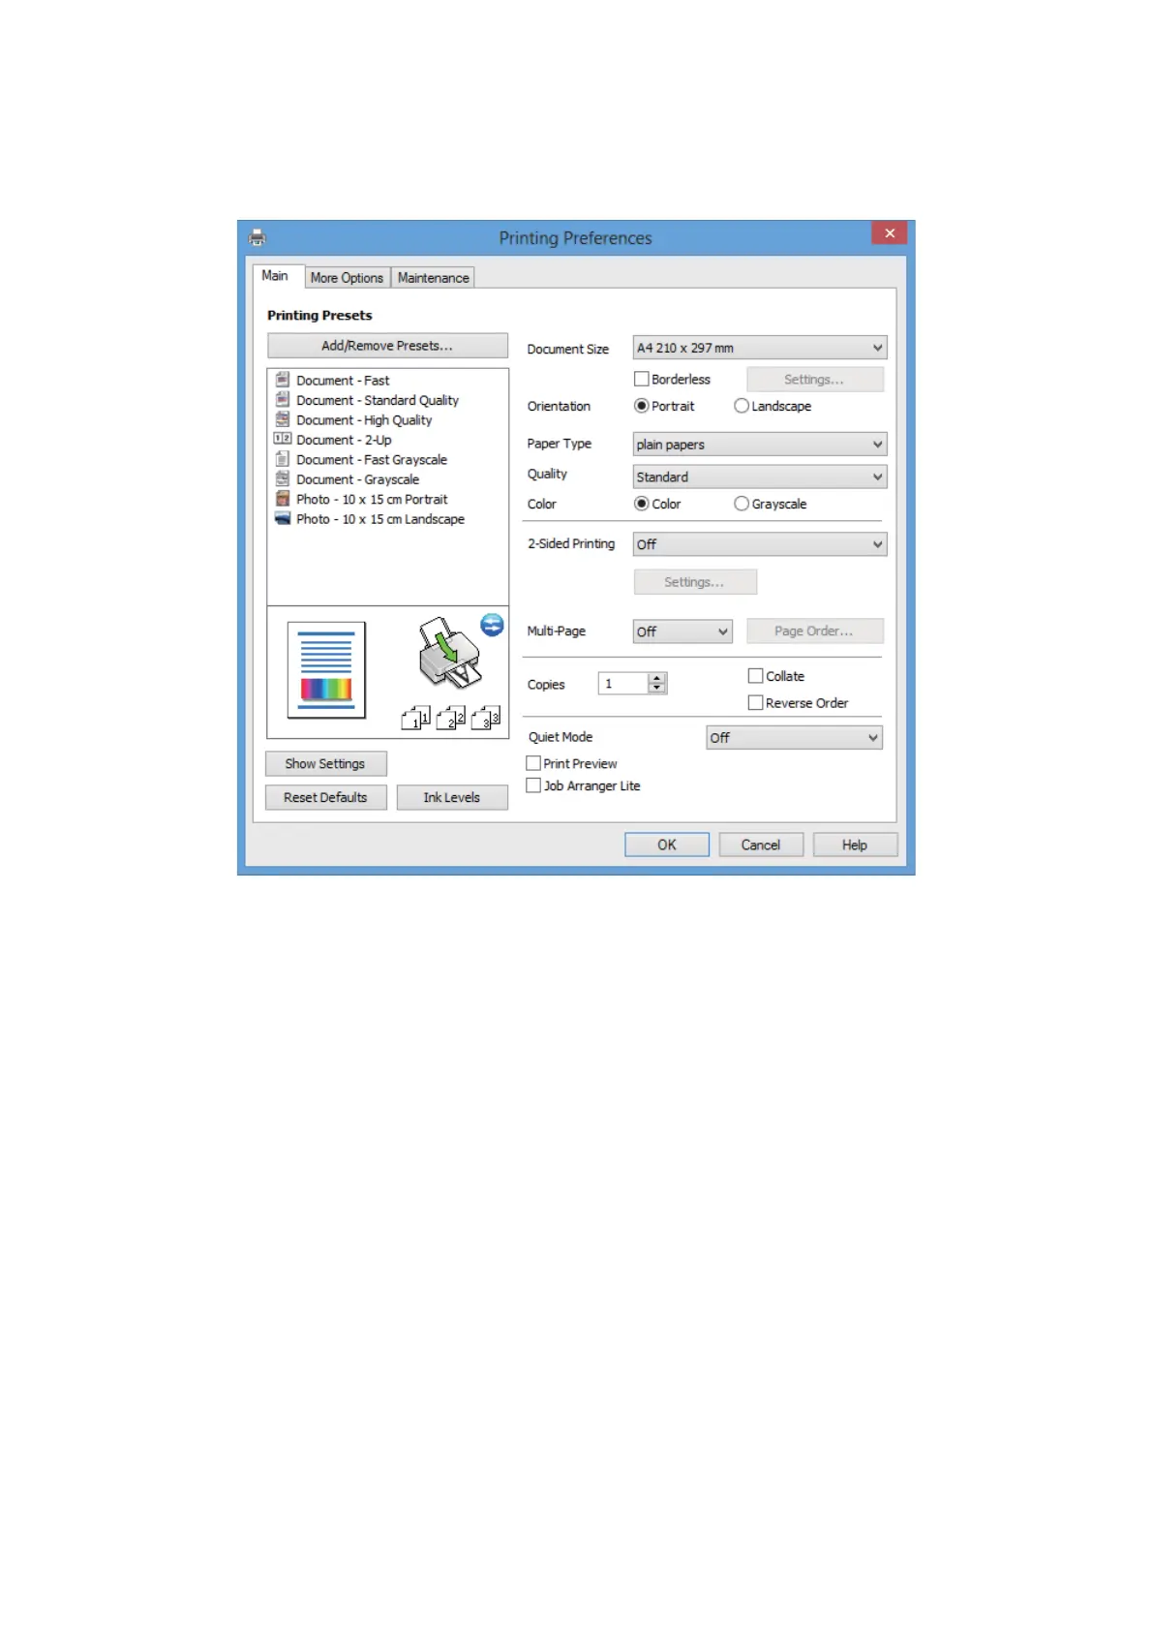
Task: Click the Reset Defaults button
Action: point(325,798)
